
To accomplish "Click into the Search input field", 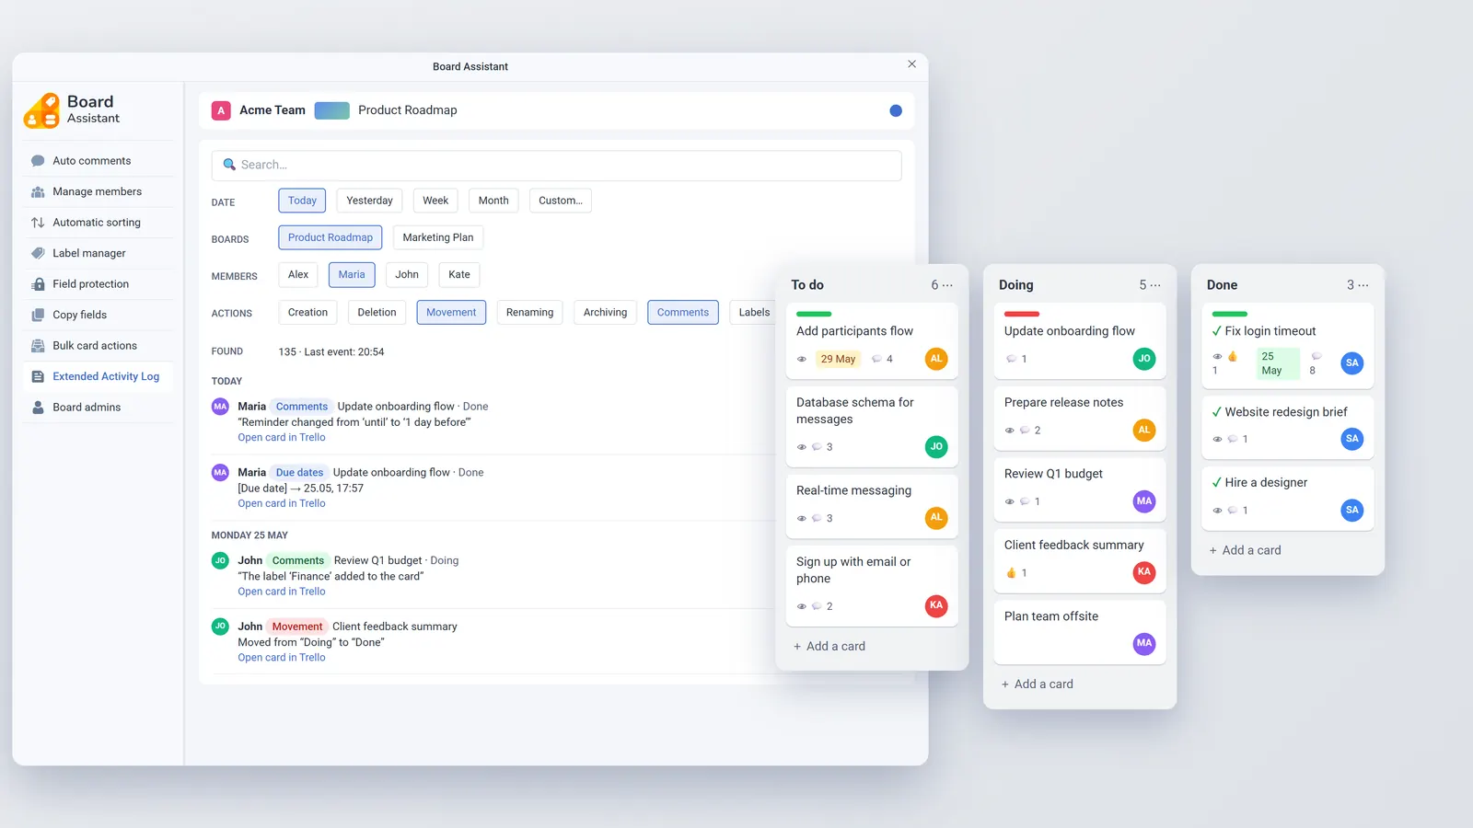I will pos(557,166).
